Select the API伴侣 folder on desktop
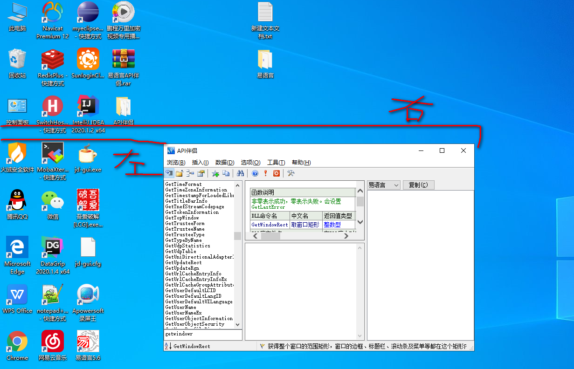This screenshot has width=574, height=369. tap(124, 112)
